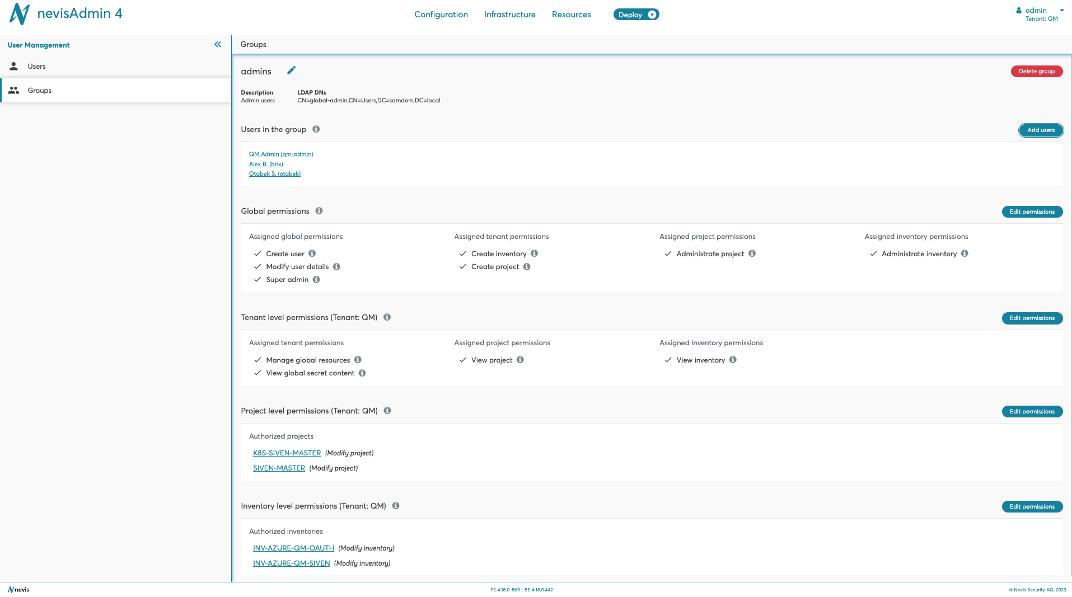
Task: Open the INV-AZURE-QM-OAUTH inventory link
Action: click(293, 548)
